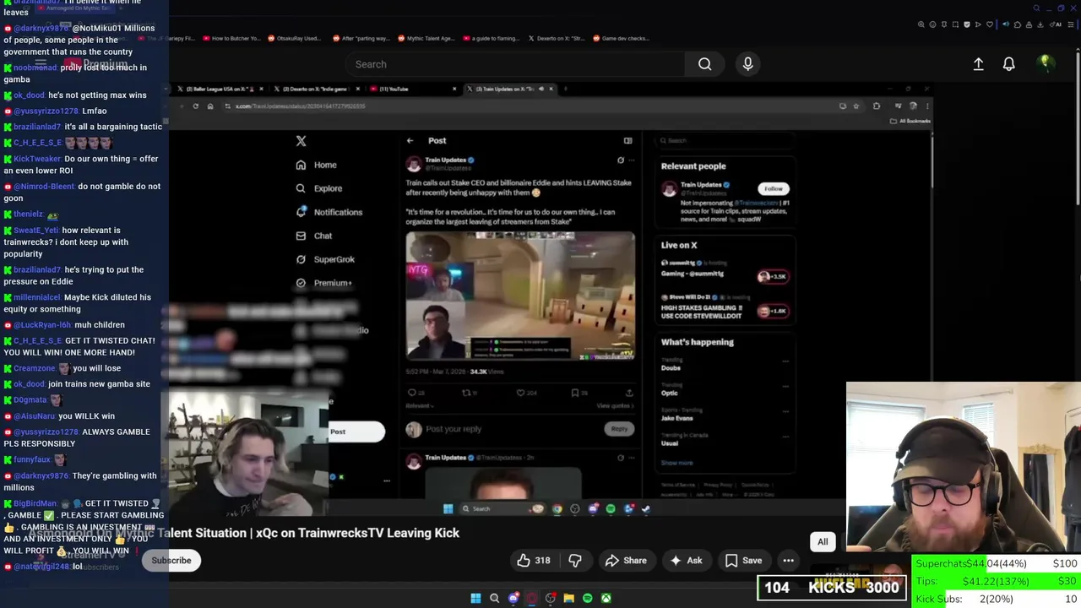This screenshot has height=608, width=1081.
Task: Click the X logo in inner browser
Action: [301, 141]
